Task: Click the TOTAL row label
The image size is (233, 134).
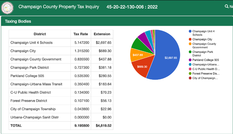Action: [x=16, y=126]
